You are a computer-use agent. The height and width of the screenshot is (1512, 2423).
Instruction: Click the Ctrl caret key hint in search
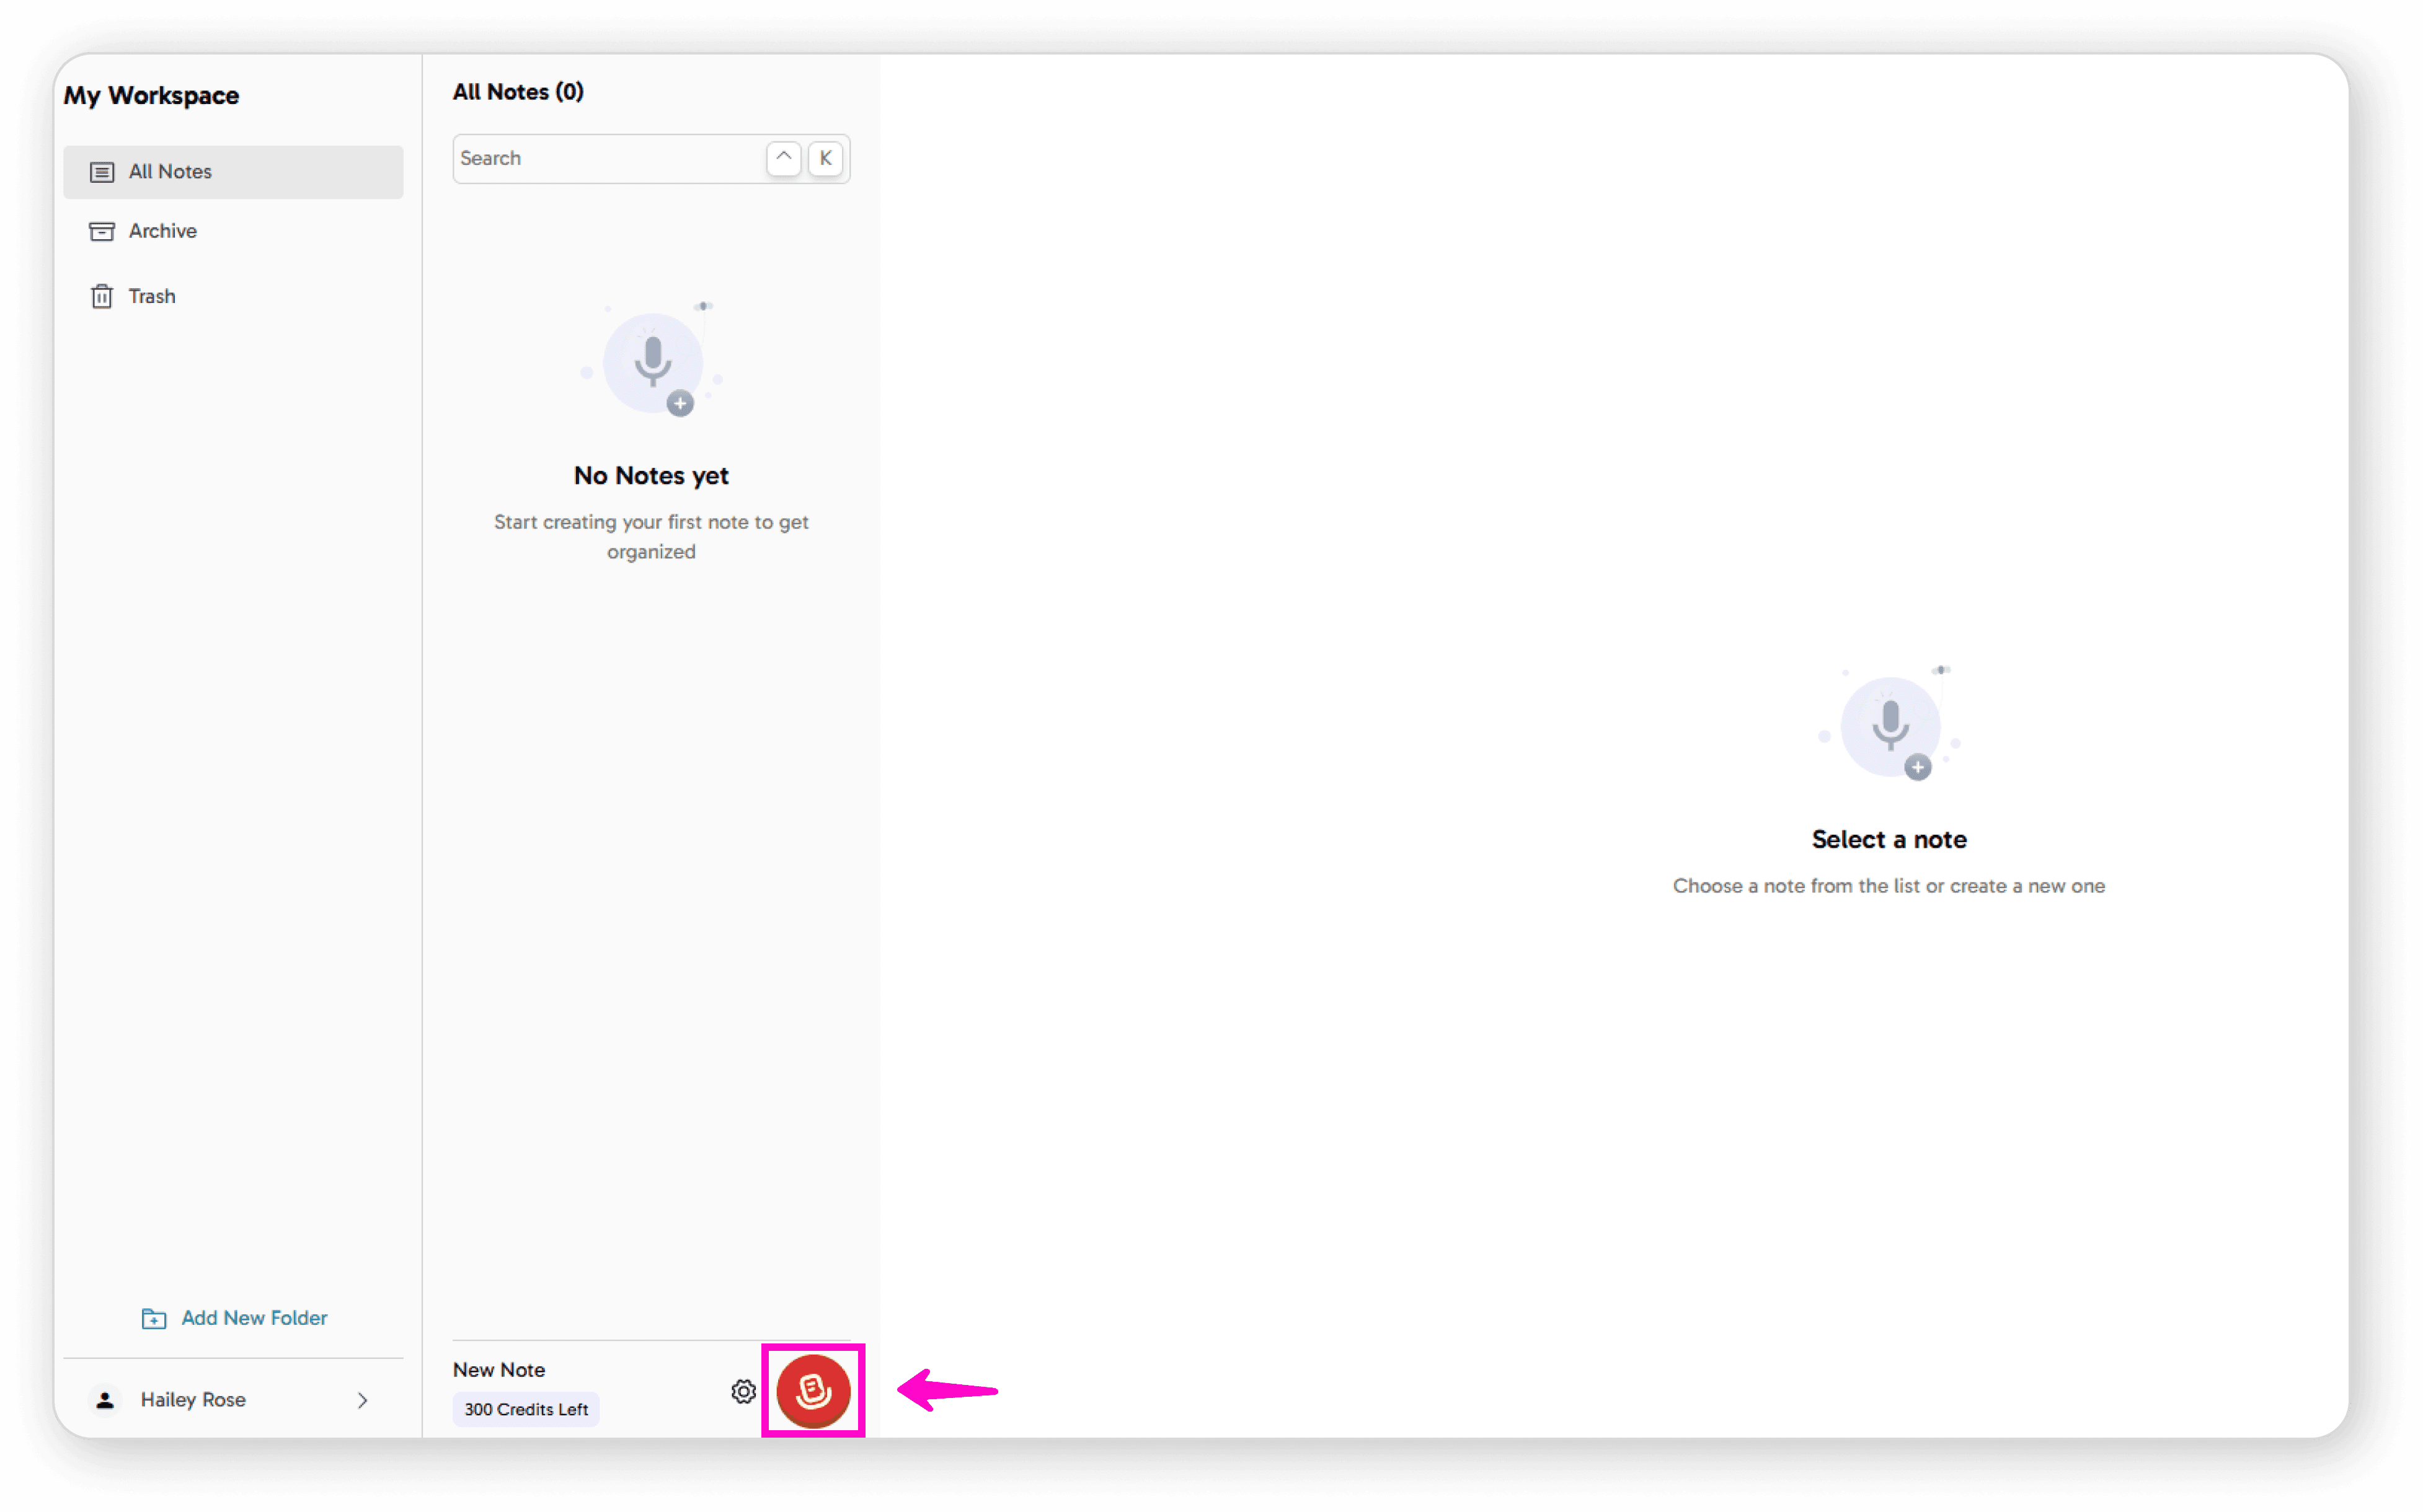point(783,158)
